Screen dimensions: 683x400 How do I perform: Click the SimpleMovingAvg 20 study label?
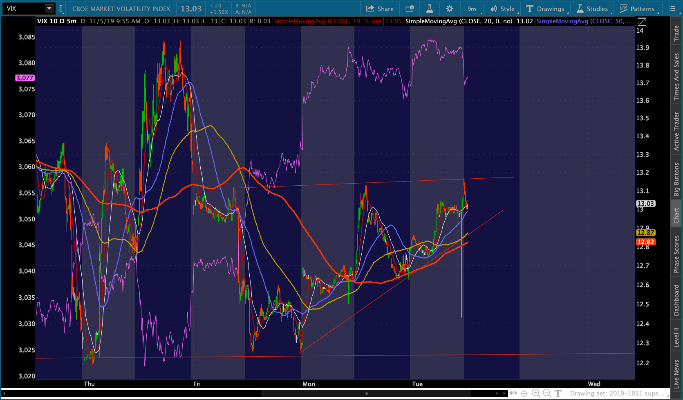click(459, 21)
